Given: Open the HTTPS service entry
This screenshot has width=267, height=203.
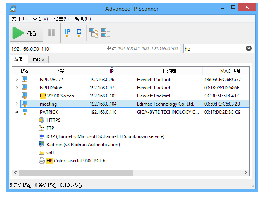Looking at the screenshot, I should tap(53, 120).
